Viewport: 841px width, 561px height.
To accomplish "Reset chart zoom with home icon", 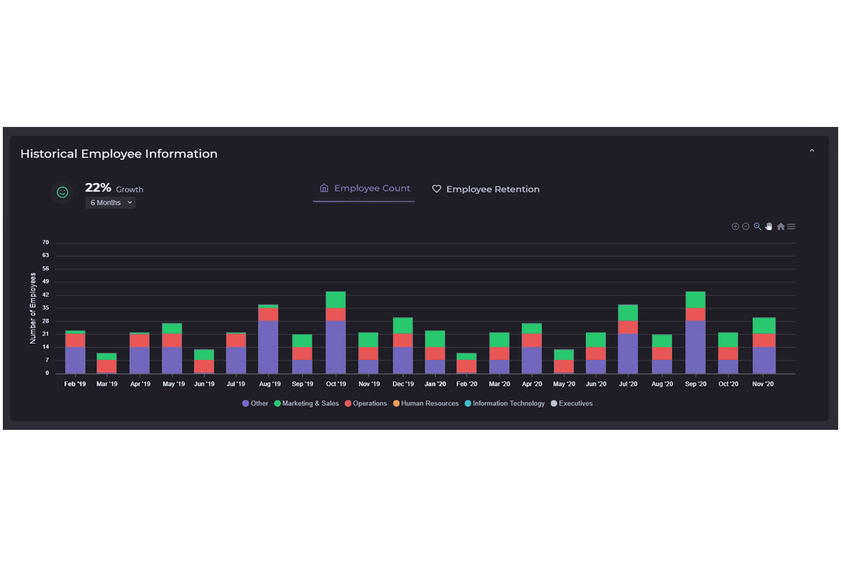I will click(781, 227).
